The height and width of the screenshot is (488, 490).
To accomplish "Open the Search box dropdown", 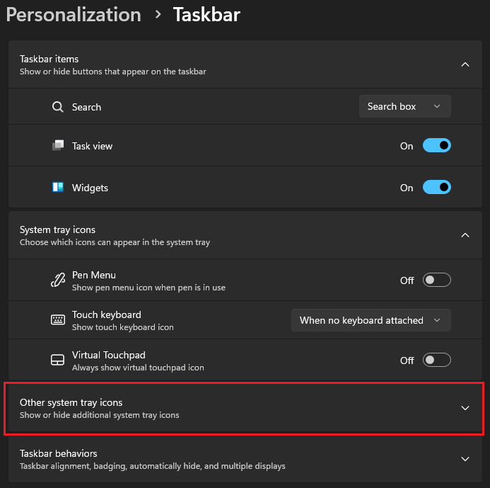I will (x=404, y=106).
